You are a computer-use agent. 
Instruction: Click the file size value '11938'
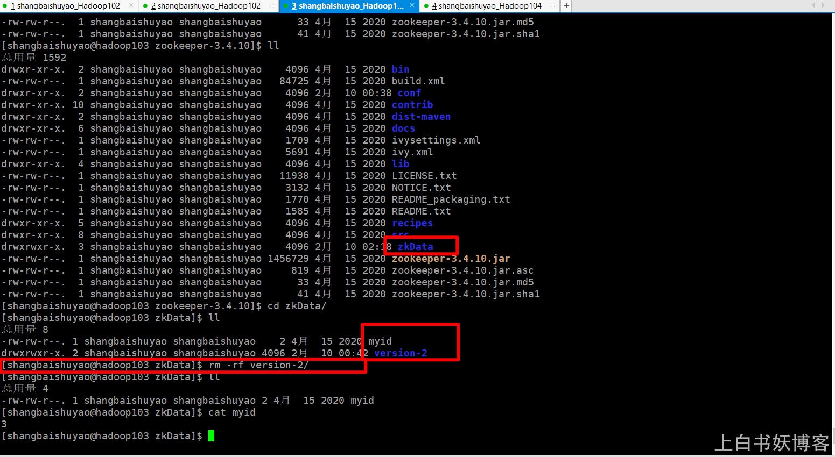294,176
